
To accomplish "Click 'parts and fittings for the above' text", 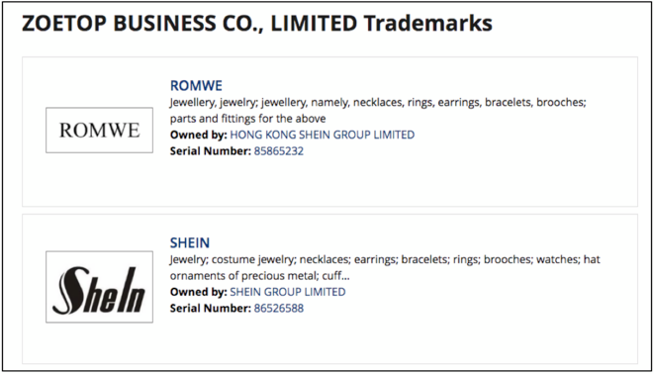I will [247, 119].
